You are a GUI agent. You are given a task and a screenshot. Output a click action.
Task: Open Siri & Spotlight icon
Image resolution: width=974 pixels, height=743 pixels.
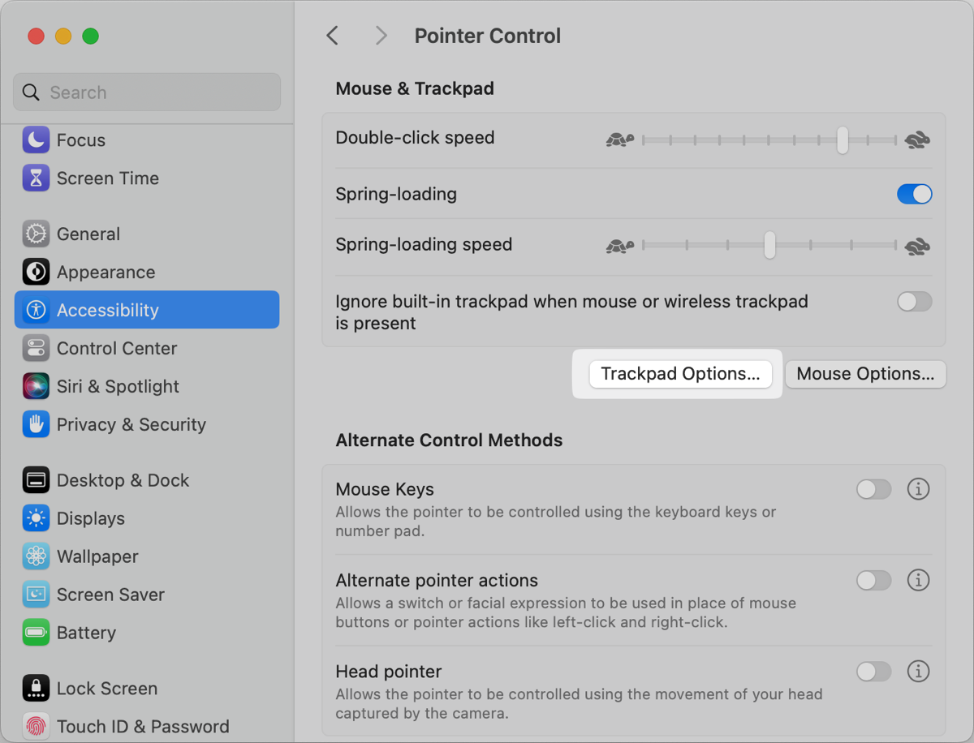click(x=36, y=387)
